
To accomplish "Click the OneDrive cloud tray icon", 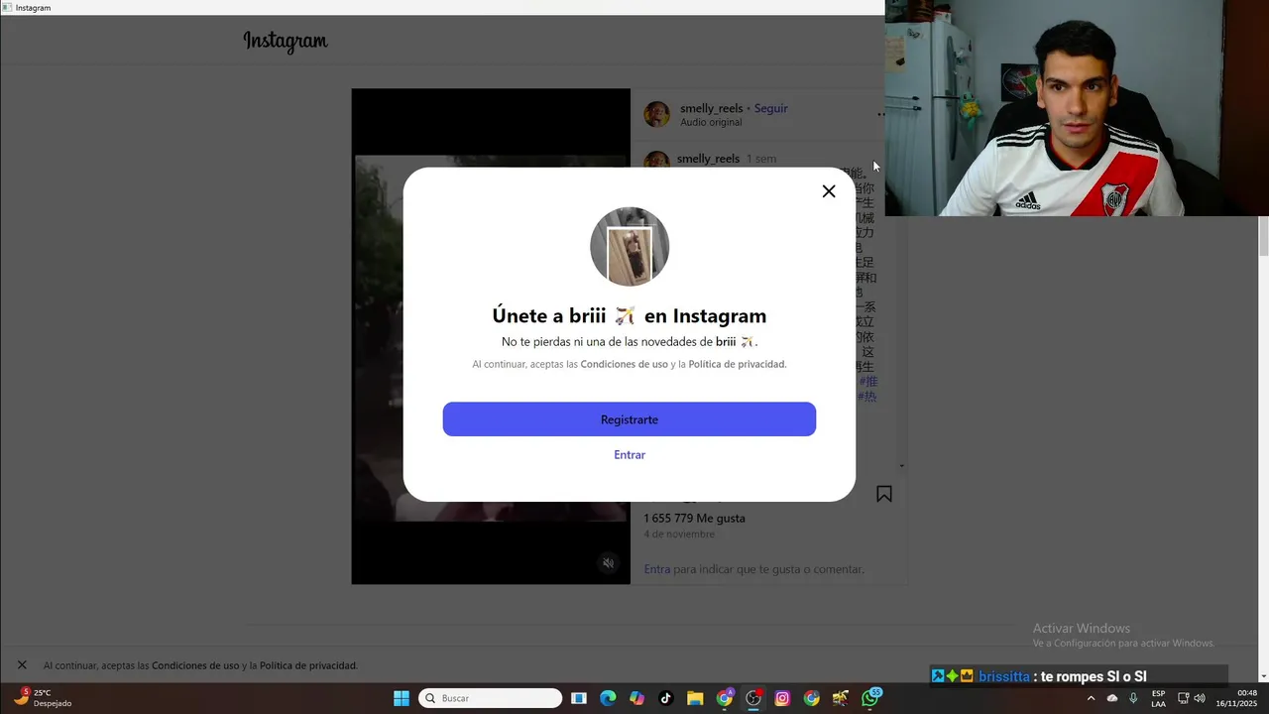I will pyautogui.click(x=1112, y=698).
